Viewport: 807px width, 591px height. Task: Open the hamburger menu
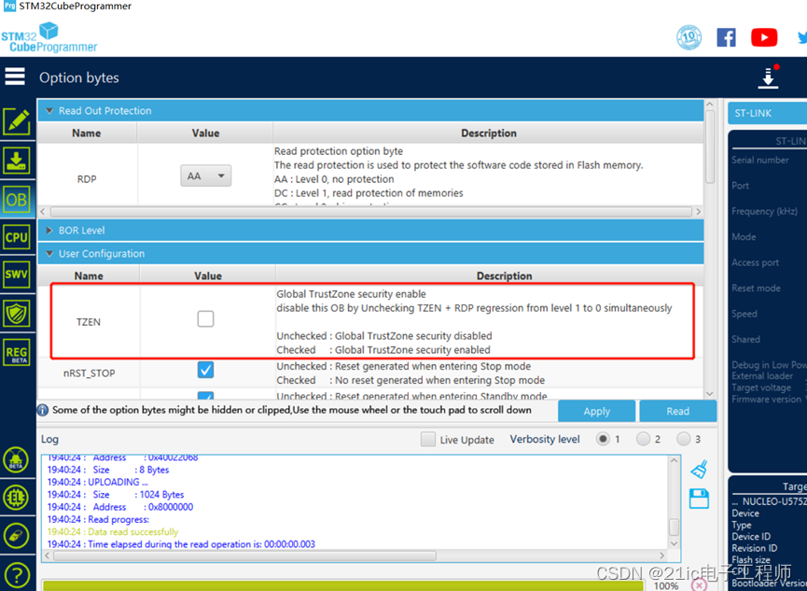15,77
